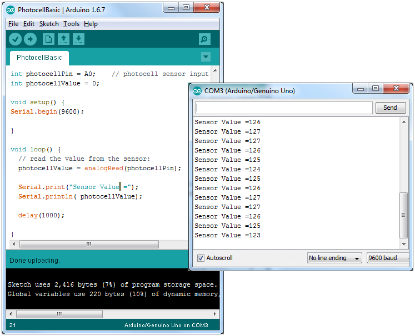Click the Send button in serial monitor
The height and width of the screenshot is (336, 415).
pos(391,108)
